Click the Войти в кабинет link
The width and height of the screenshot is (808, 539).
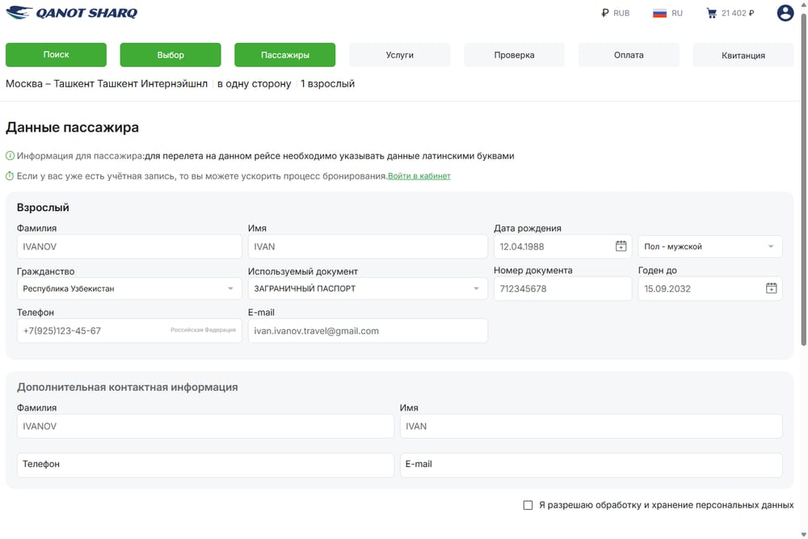[x=419, y=175]
